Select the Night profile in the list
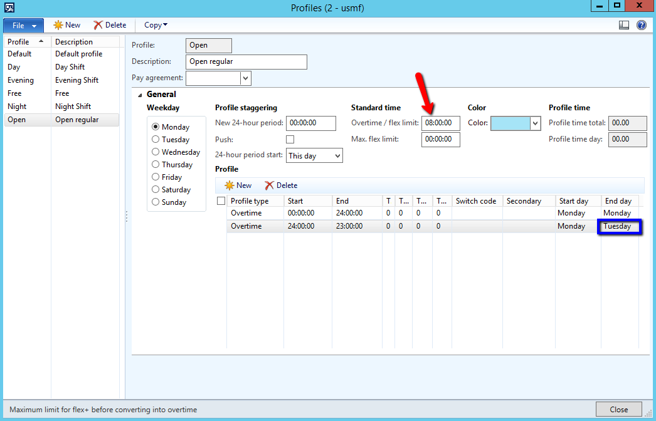 (x=17, y=107)
